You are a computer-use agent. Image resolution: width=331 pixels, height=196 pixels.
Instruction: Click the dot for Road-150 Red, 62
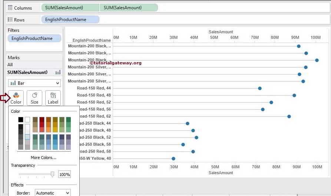point(289,116)
